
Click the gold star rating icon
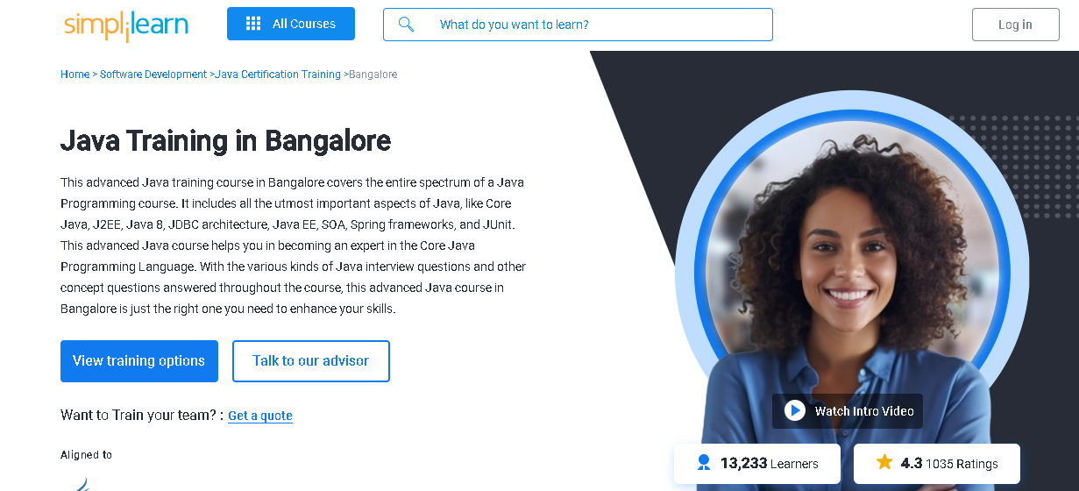[x=884, y=462]
